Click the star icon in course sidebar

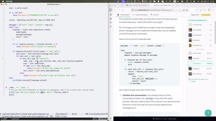pyautogui.click(x=111, y=26)
